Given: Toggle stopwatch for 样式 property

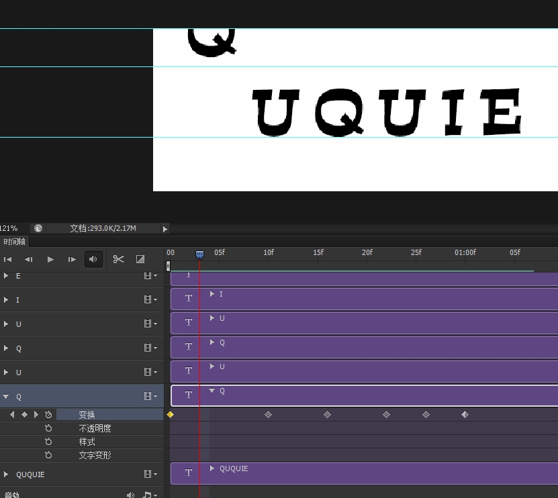Looking at the screenshot, I should point(48,442).
